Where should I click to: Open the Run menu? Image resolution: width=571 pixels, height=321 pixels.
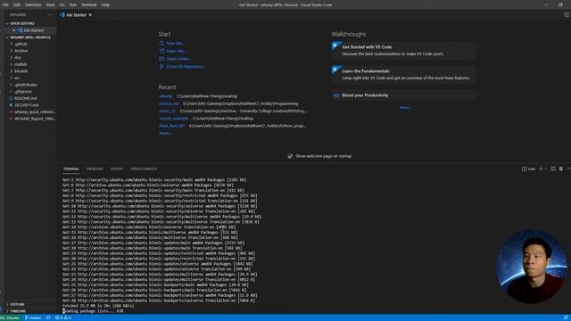pos(73,4)
